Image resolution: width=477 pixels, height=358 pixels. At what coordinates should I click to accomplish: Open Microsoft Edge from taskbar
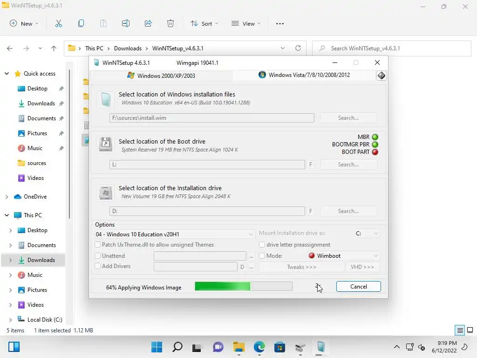(259, 347)
